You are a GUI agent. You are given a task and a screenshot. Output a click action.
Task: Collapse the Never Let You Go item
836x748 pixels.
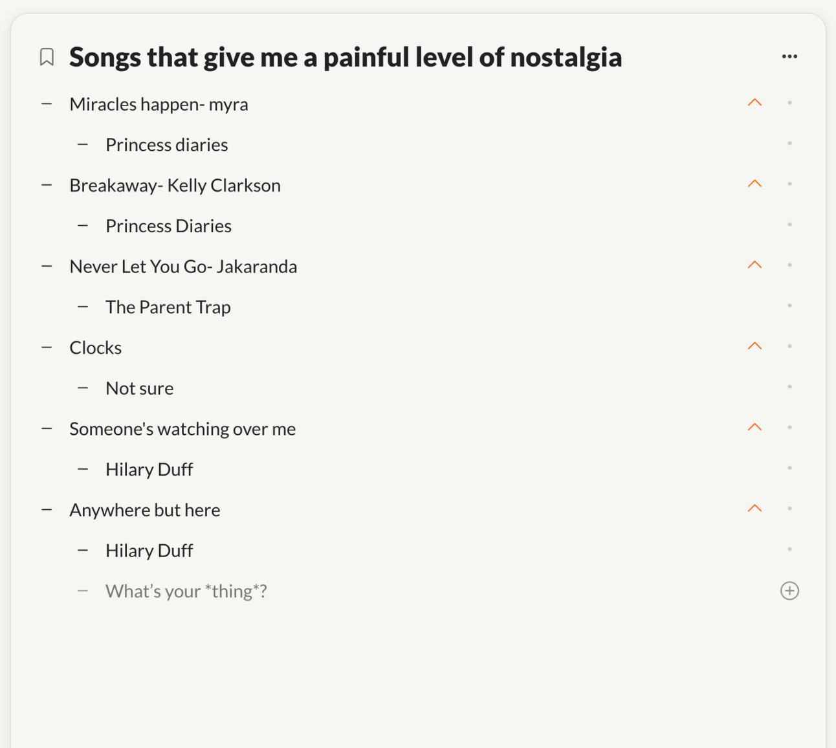click(x=754, y=265)
